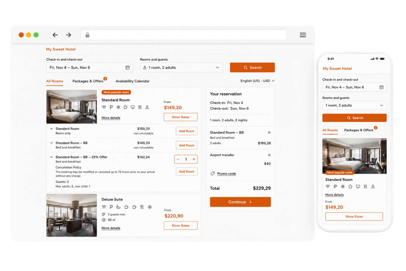Click the mobile Standard Room parking icon

coord(335,186)
